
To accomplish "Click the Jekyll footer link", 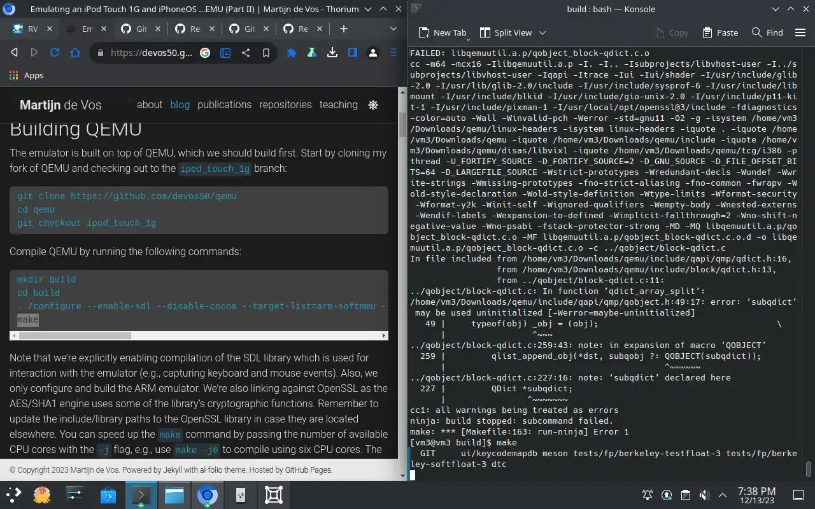I will (173, 470).
